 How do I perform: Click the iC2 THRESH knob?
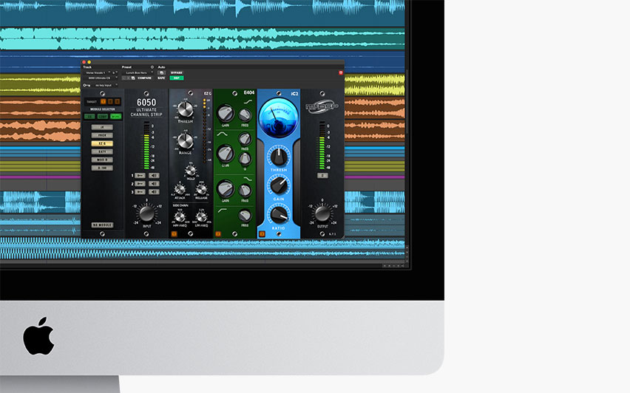coord(279,157)
